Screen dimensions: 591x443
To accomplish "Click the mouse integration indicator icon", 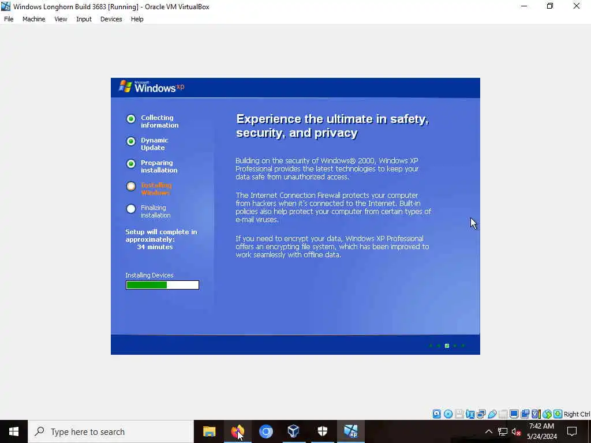I will tap(547, 414).
